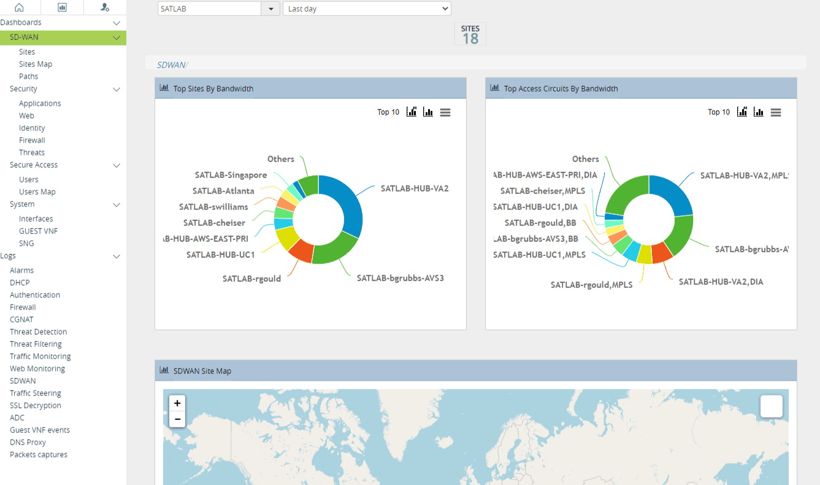This screenshot has height=485, width=820.
Task: Click chart icon beside SDWAN Site Map title
Action: (x=164, y=370)
